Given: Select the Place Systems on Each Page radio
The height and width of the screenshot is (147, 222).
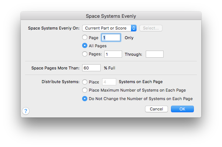Looking at the screenshot, I should coord(85,82).
